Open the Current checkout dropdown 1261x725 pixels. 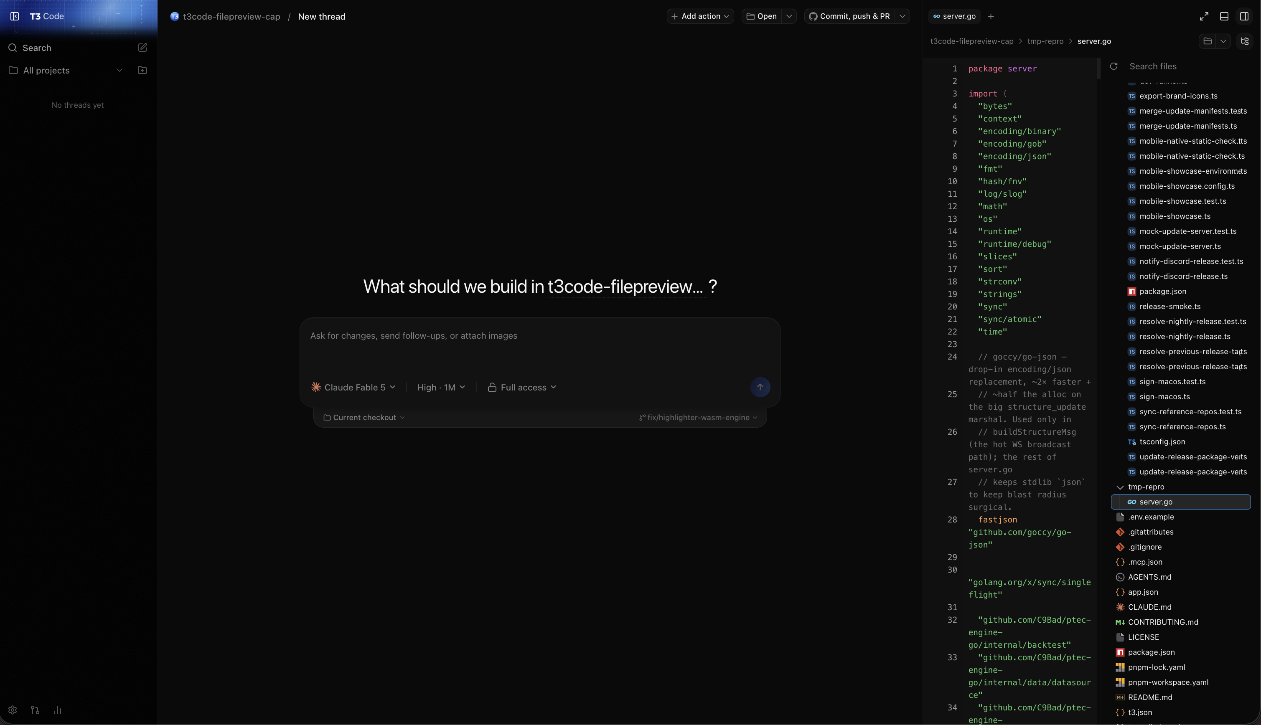364,418
